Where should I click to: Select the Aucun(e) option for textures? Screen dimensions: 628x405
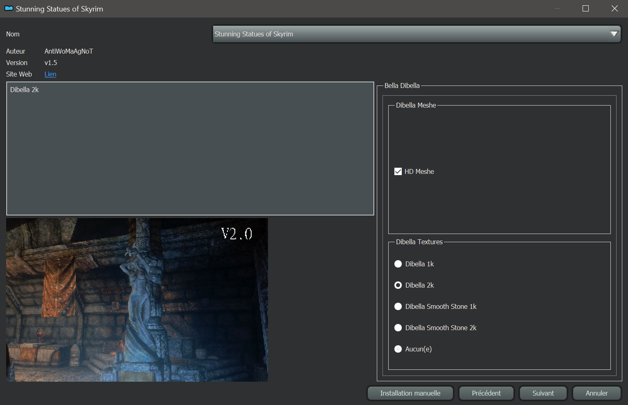tap(398, 349)
